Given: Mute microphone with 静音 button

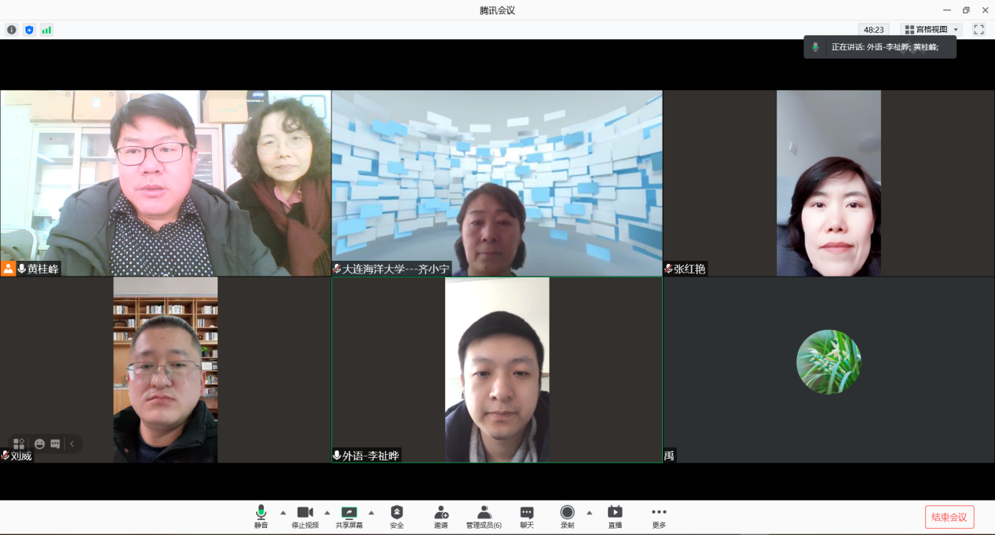Looking at the screenshot, I should coord(261,516).
